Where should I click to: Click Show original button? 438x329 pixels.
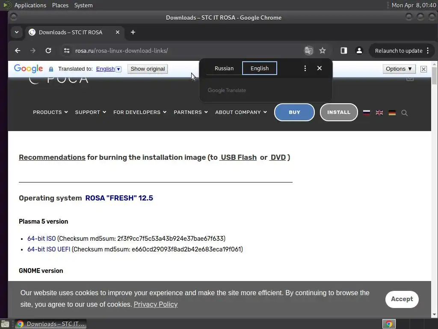148,69
